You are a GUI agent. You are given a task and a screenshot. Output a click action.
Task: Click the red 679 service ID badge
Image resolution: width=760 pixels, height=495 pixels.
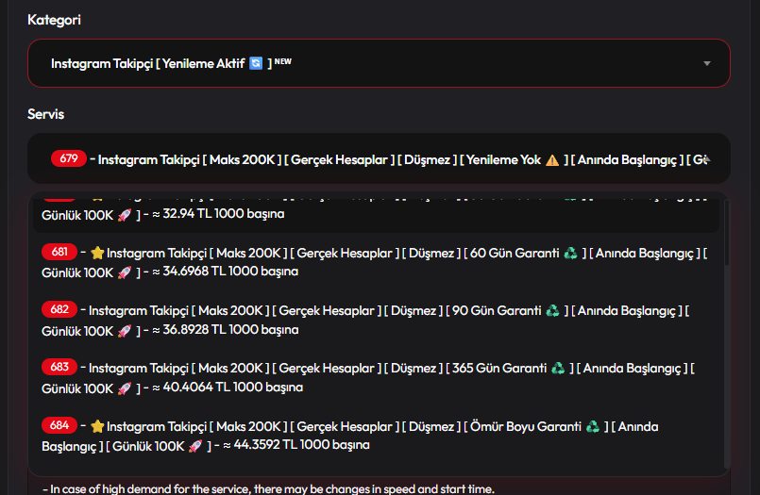coord(69,158)
